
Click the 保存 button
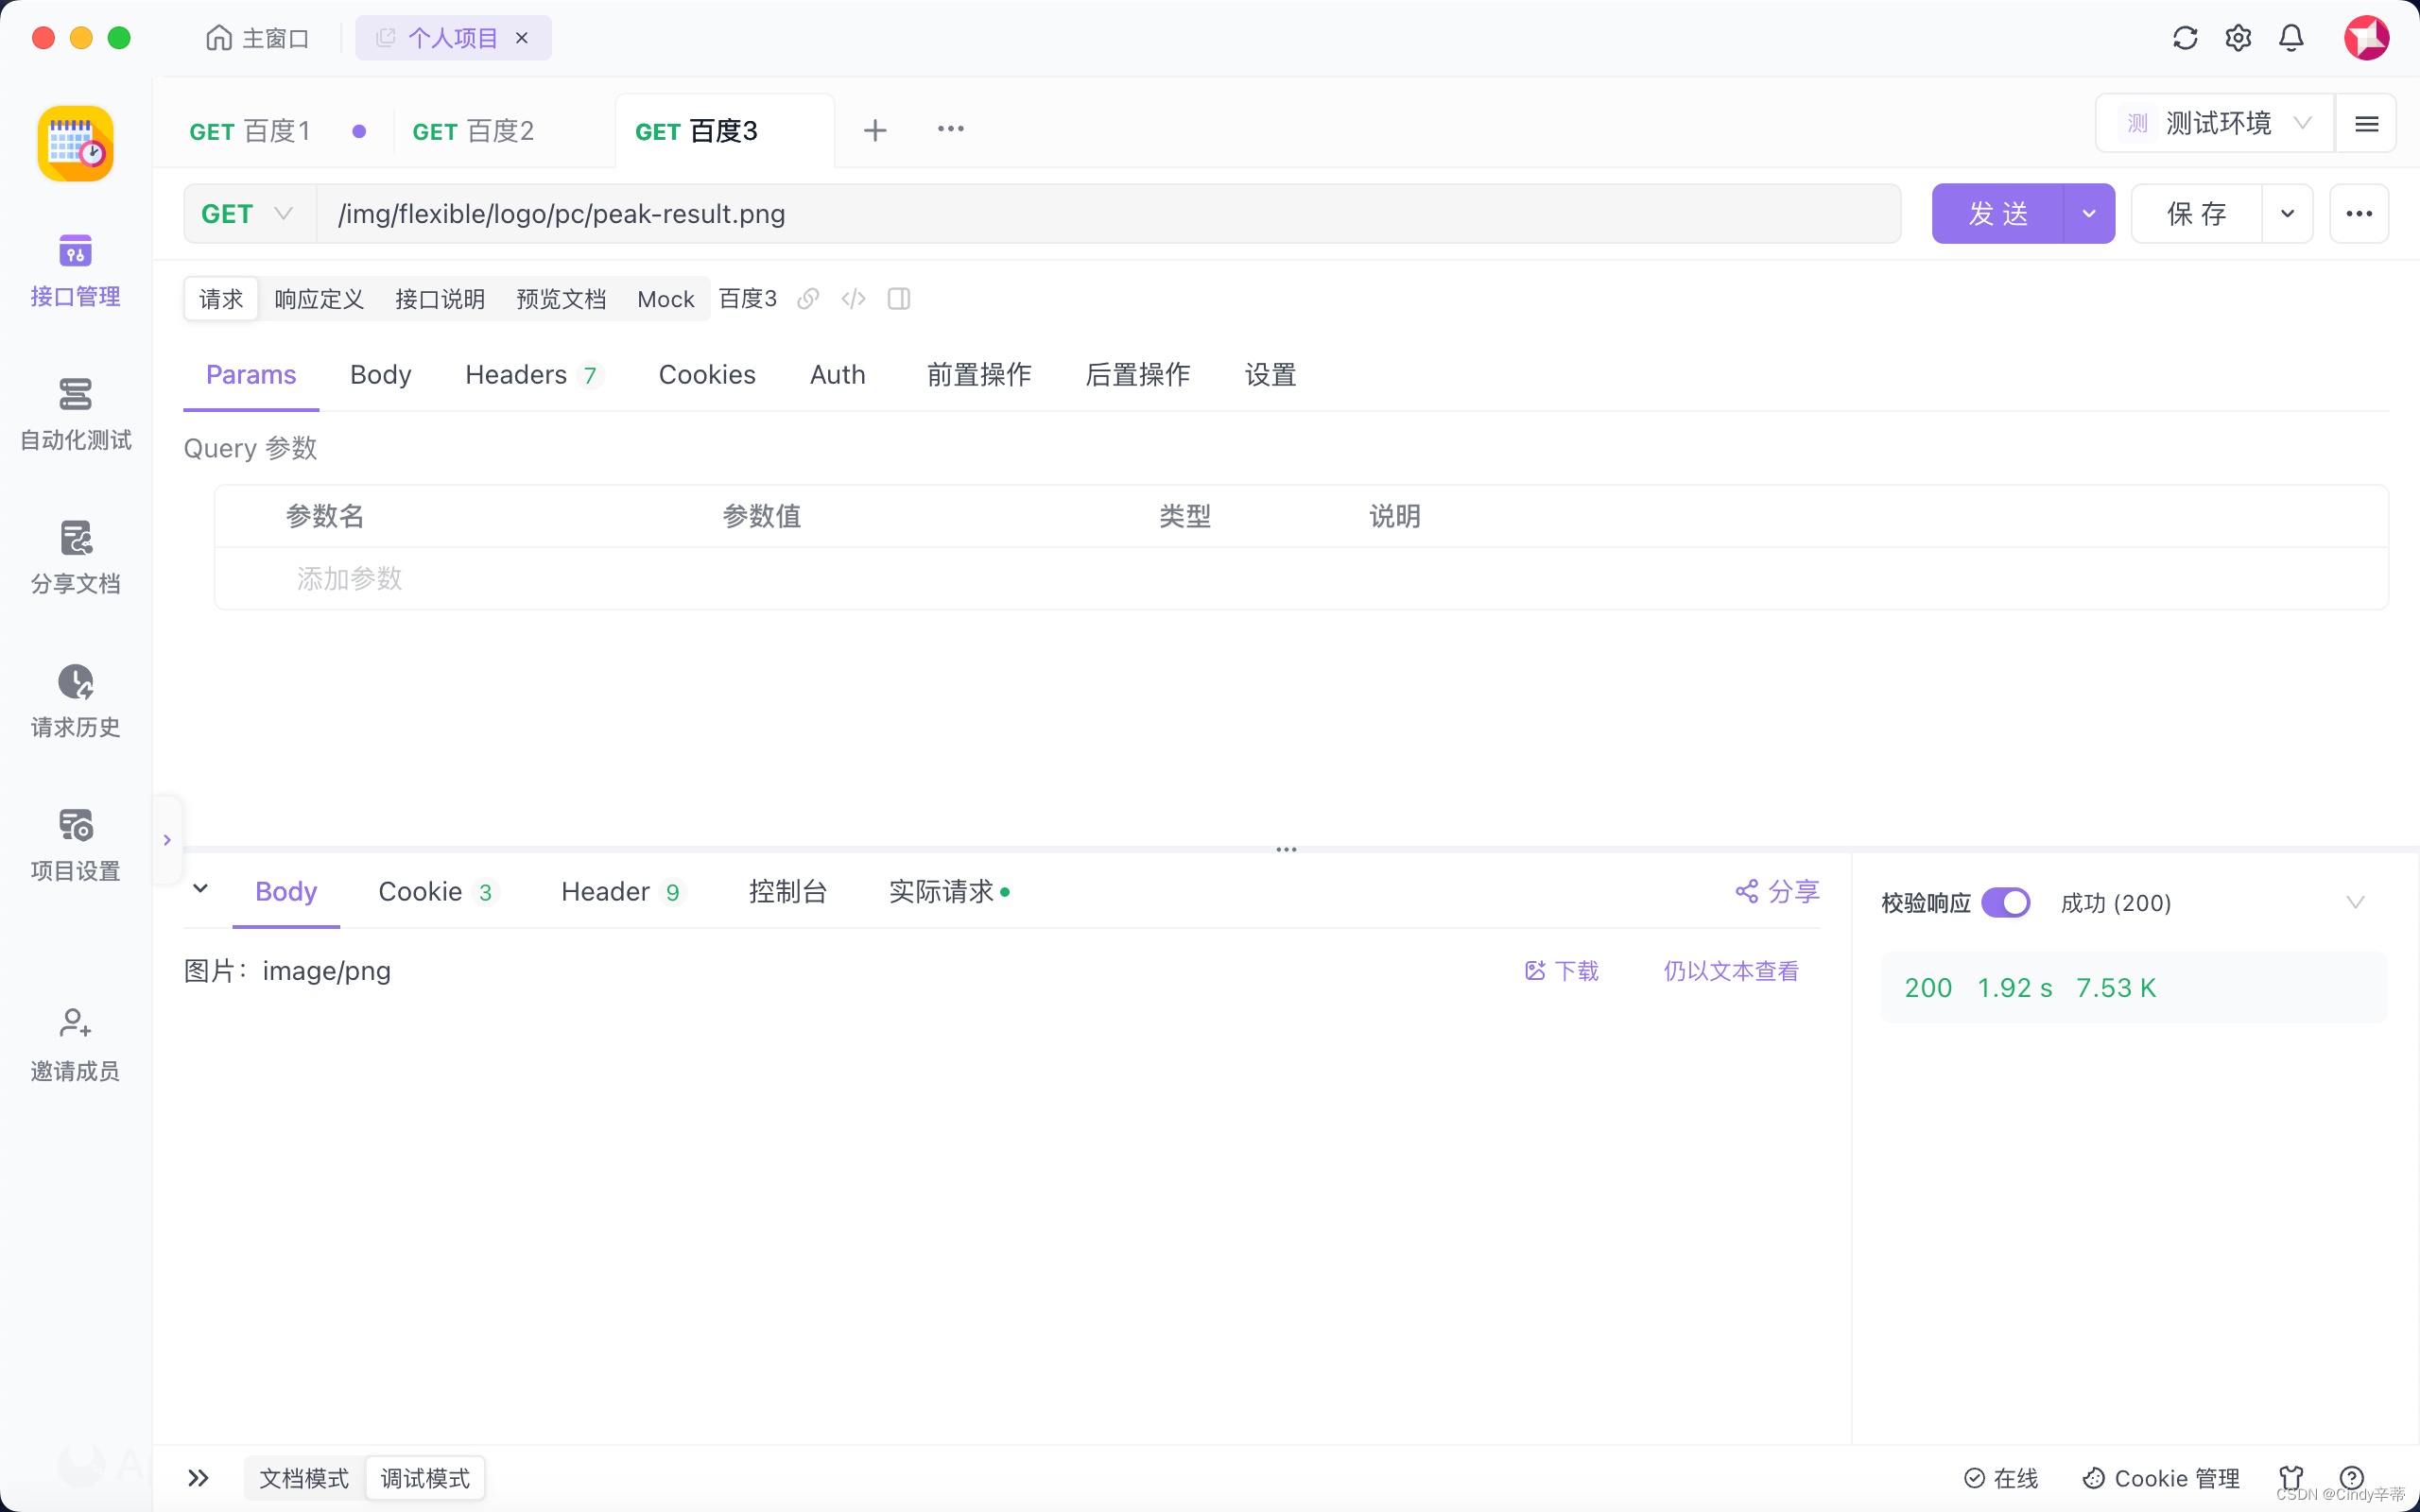[x=2196, y=213]
